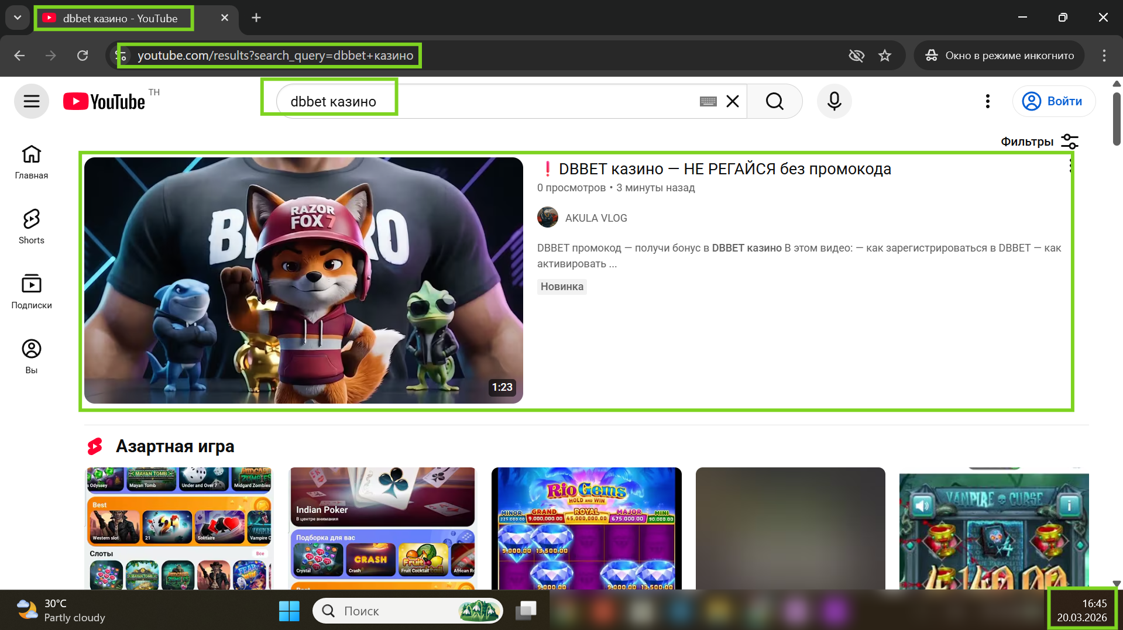This screenshot has width=1123, height=630.
Task: Open the Razor Fox video thumbnail
Action: 303,280
